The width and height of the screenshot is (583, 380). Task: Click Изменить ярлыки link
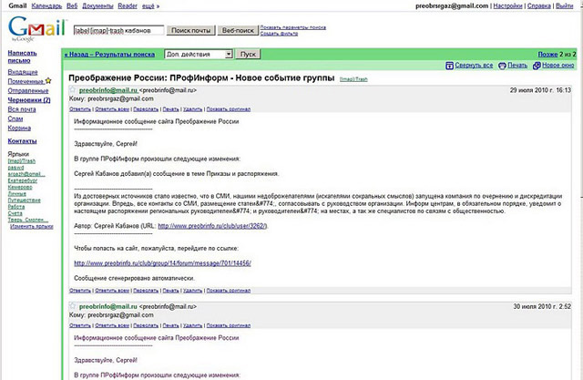pyautogui.click(x=32, y=226)
